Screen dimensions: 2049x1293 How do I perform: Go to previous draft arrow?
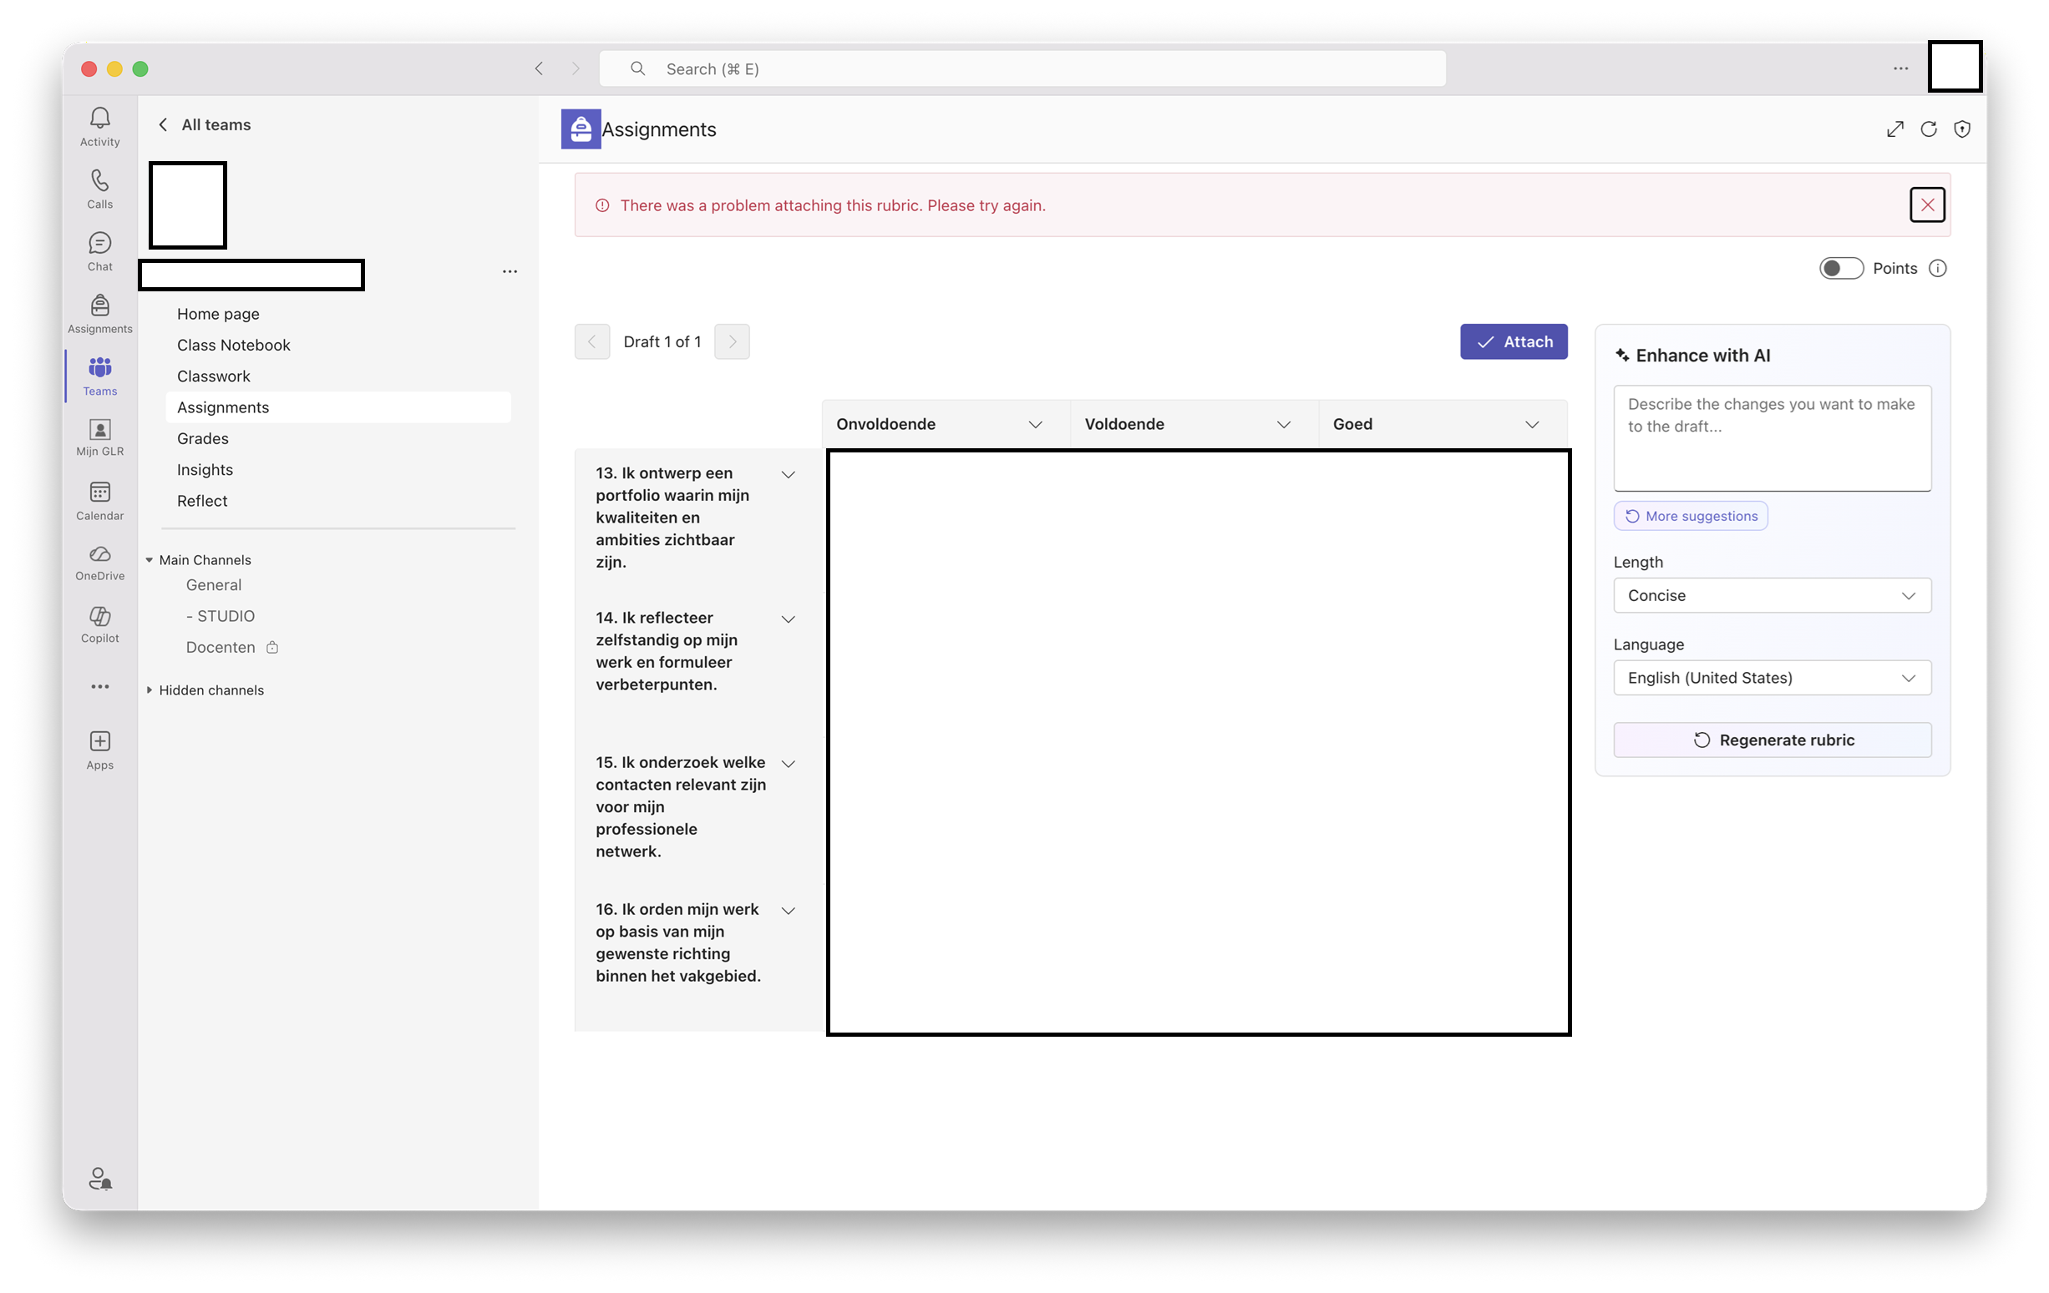click(x=592, y=341)
